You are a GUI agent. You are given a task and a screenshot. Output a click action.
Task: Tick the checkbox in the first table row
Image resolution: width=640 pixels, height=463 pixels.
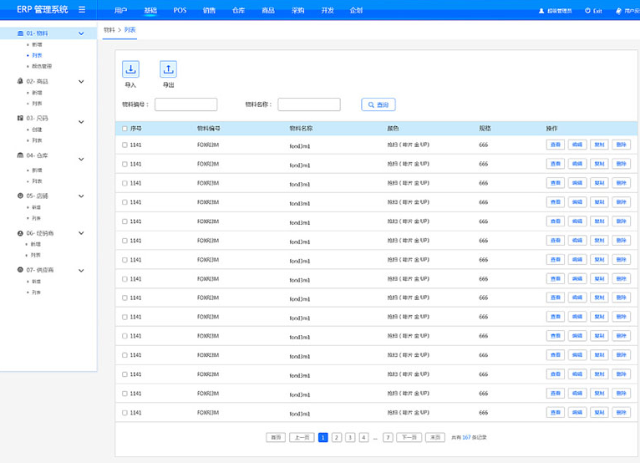(x=124, y=145)
